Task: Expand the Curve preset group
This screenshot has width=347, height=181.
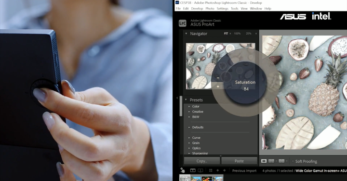Action: [189, 138]
